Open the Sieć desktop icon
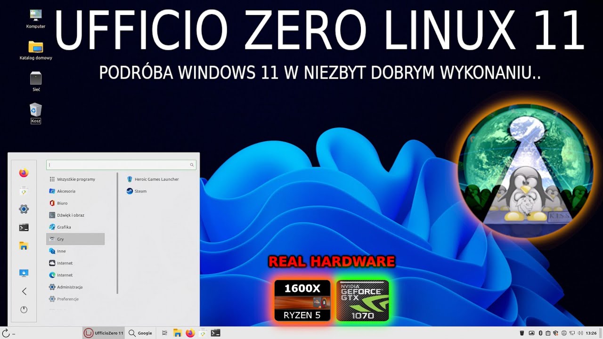This screenshot has height=339, width=603. click(36, 81)
